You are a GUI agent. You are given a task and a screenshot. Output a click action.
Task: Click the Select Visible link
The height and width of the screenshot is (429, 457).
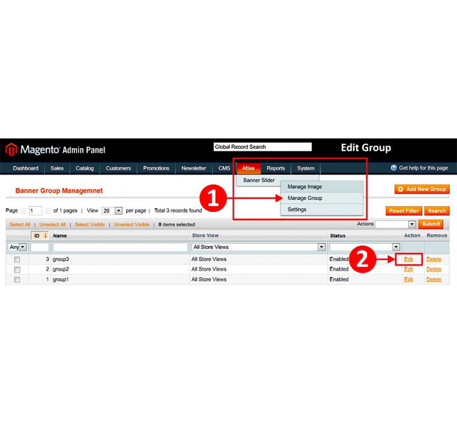tap(90, 225)
